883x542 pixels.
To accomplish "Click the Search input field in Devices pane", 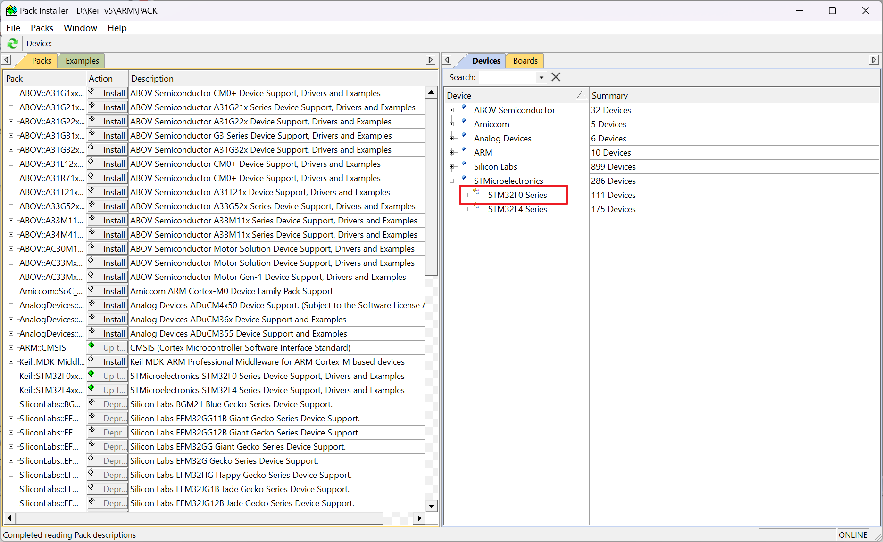I will tap(508, 77).
